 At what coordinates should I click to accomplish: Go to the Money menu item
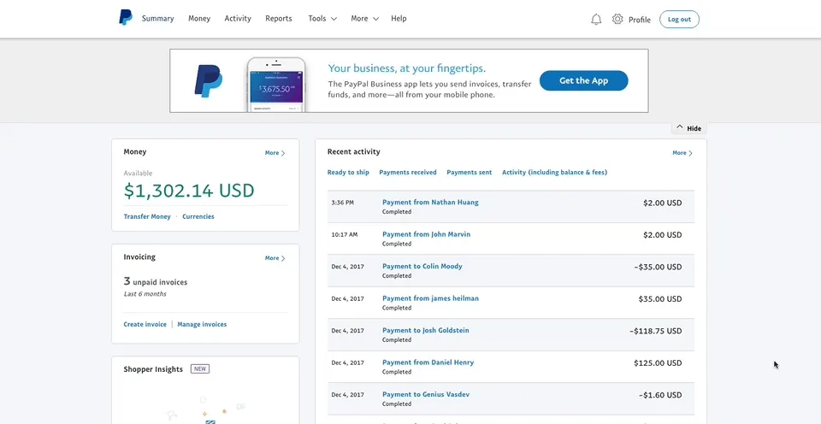click(199, 18)
